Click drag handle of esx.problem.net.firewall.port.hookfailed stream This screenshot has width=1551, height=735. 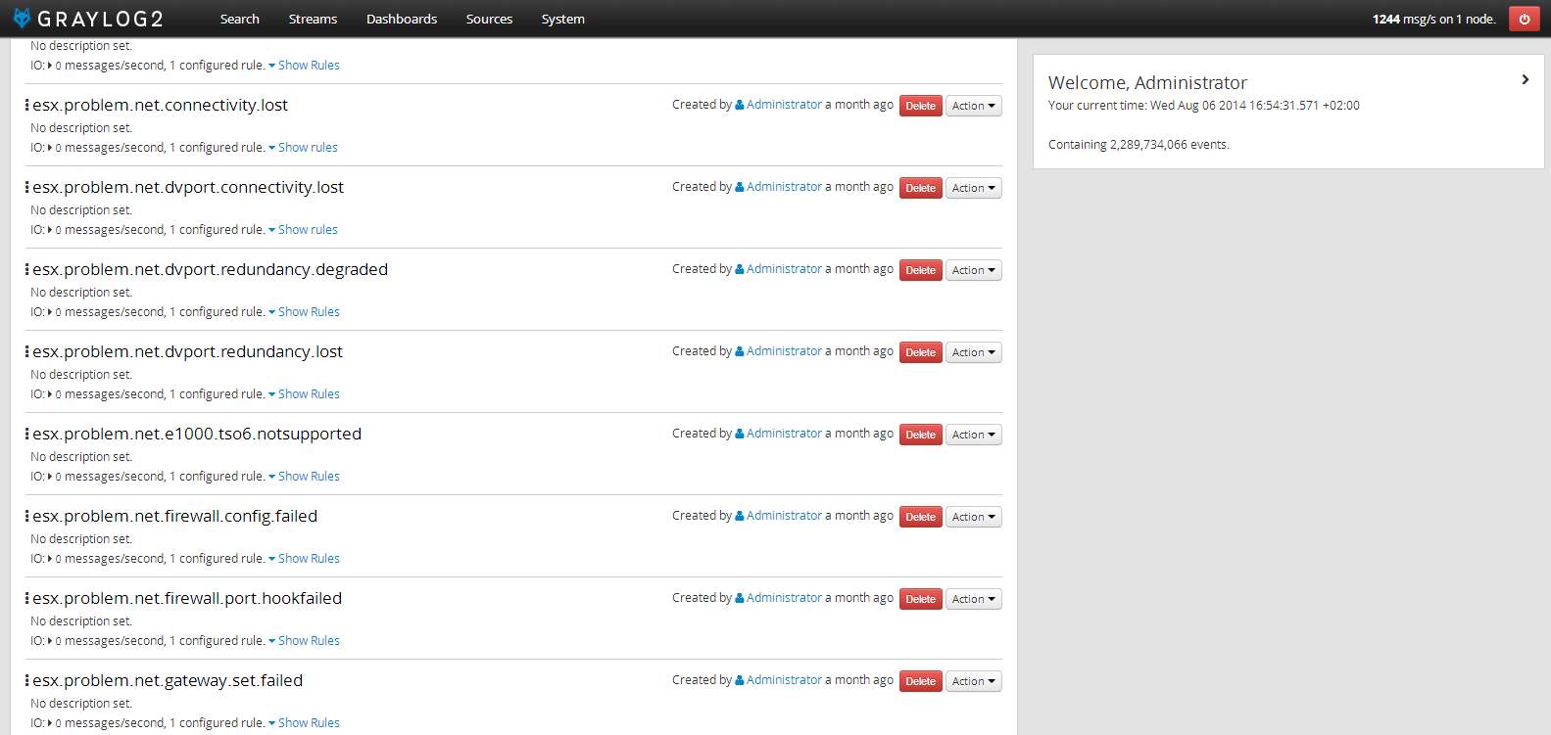coord(26,598)
